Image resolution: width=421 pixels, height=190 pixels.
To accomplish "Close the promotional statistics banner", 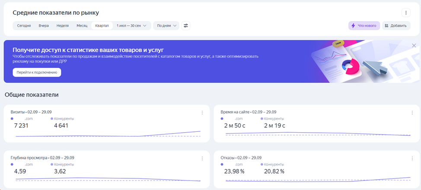I will coord(414,46).
